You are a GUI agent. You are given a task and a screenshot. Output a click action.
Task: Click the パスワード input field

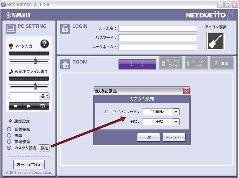point(158,38)
